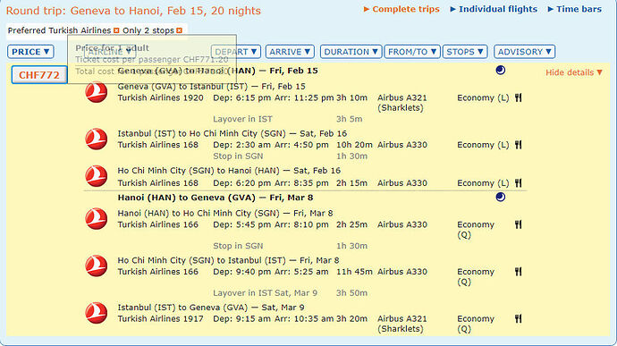Click meal icon for Turkish Airlines 1917
Image resolution: width=617 pixels, height=346 pixels.
tap(519, 319)
